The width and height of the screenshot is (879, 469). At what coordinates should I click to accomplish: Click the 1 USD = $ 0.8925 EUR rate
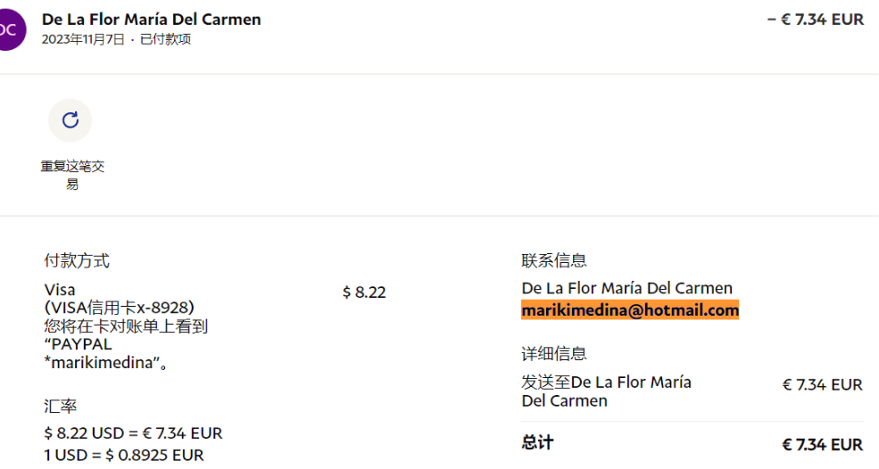[x=124, y=455]
